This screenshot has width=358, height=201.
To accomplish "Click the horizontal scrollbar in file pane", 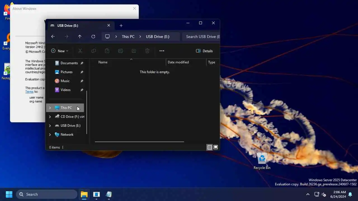I will (x=139, y=142).
